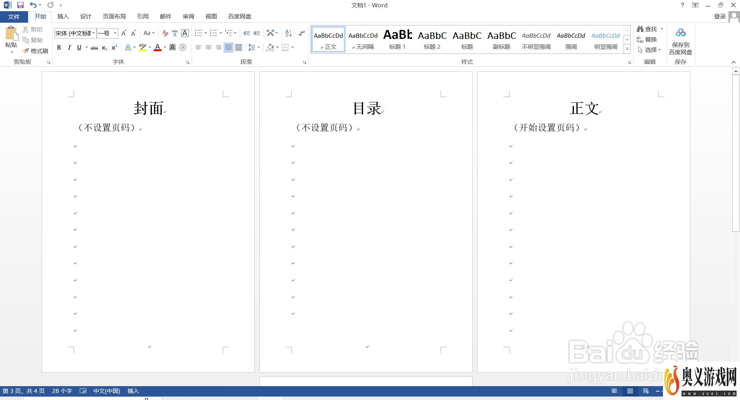Insert enclosed character (circled 字) icon
Image resolution: width=740 pixels, height=400 pixels.
coord(183,47)
